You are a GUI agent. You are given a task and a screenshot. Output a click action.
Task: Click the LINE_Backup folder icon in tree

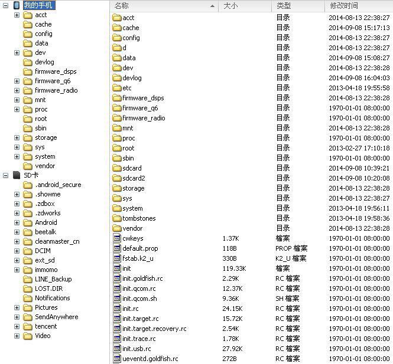click(28, 279)
